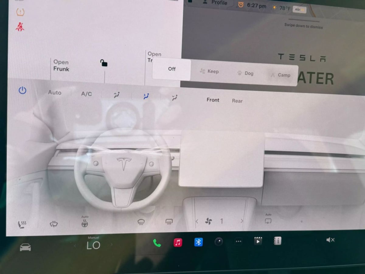Open the all apps ellipsis menu
The height and width of the screenshot is (274, 365).
point(238,241)
